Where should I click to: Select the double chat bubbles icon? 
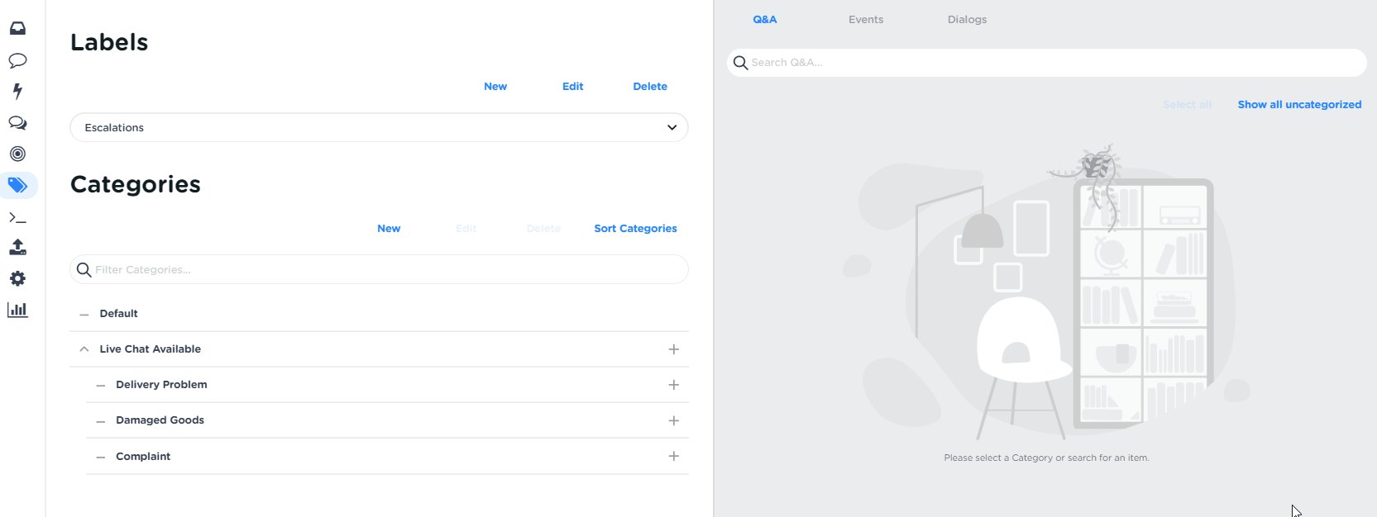17,123
